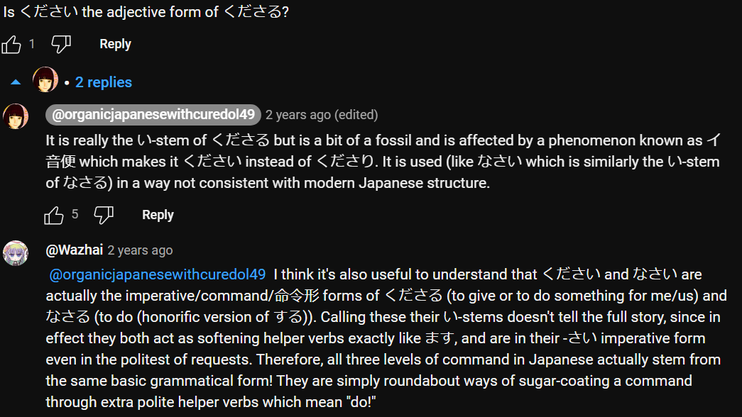The width and height of the screenshot is (742, 417).
Task: Collapse replies using the blue arrow
Action: [16, 82]
